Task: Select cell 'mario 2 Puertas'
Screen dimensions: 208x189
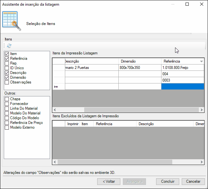Action: pos(92,68)
